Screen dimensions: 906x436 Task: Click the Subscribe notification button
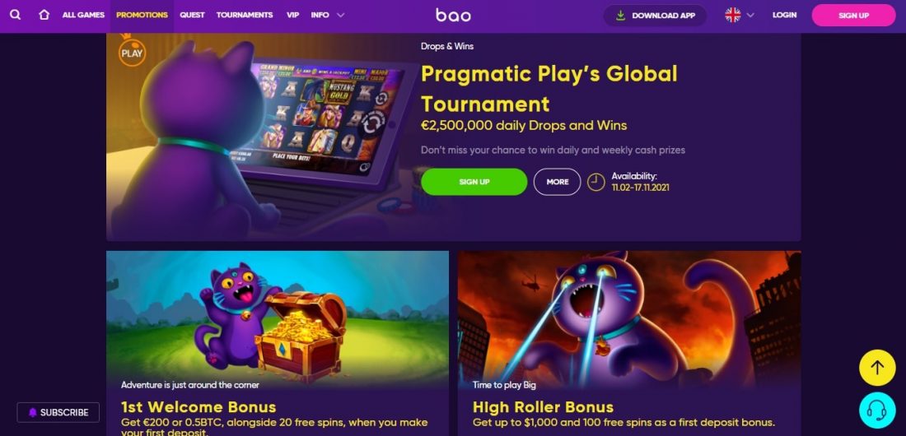[58, 412]
